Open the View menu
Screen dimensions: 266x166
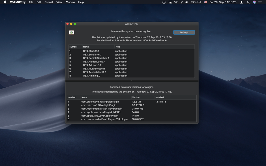(59, 2)
